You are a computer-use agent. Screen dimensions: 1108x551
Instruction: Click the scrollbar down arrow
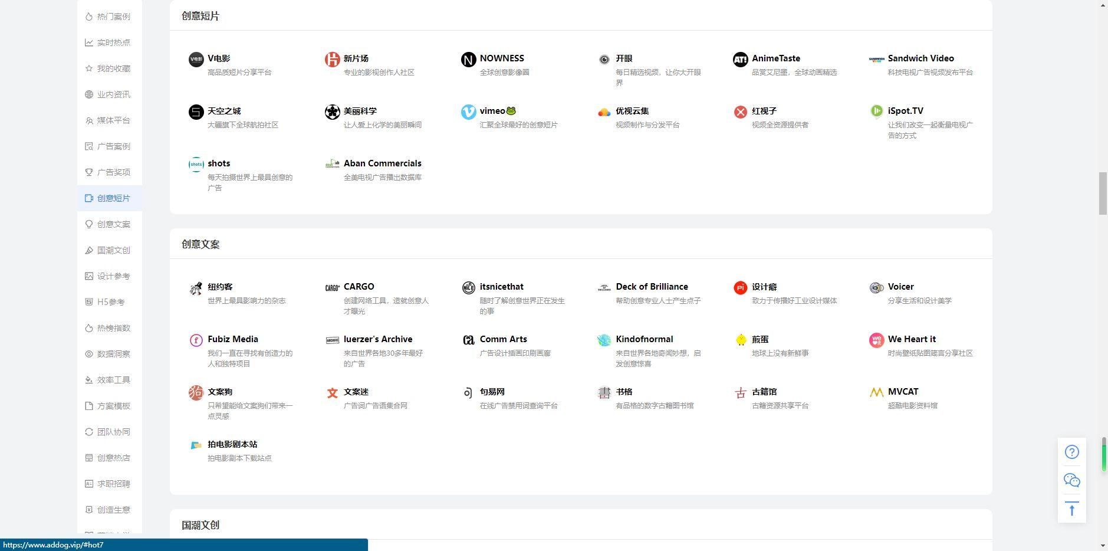(x=1103, y=546)
